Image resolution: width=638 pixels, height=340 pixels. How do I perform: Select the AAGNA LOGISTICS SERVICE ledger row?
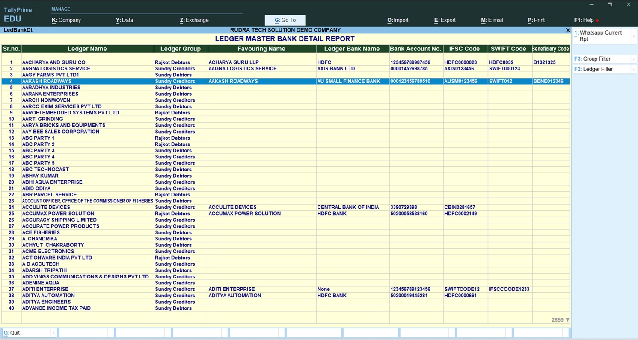(56, 69)
